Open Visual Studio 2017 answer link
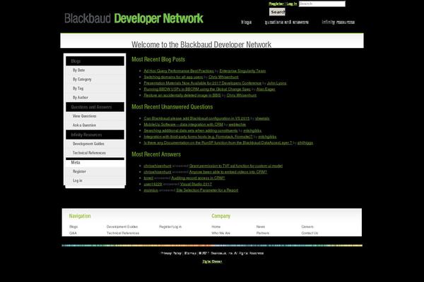Screen dimensions: 424x282 (196, 184)
